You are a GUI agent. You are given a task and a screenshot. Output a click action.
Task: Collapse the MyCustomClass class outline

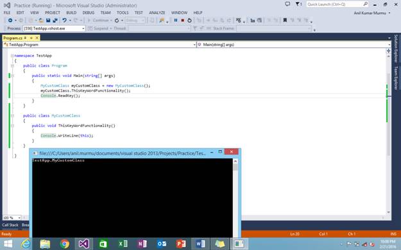[x=12, y=115]
